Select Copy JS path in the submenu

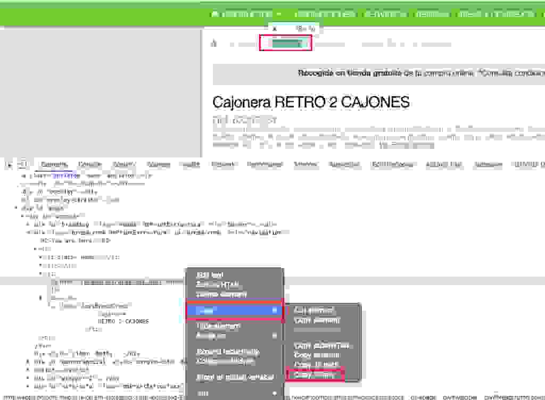coord(316,364)
